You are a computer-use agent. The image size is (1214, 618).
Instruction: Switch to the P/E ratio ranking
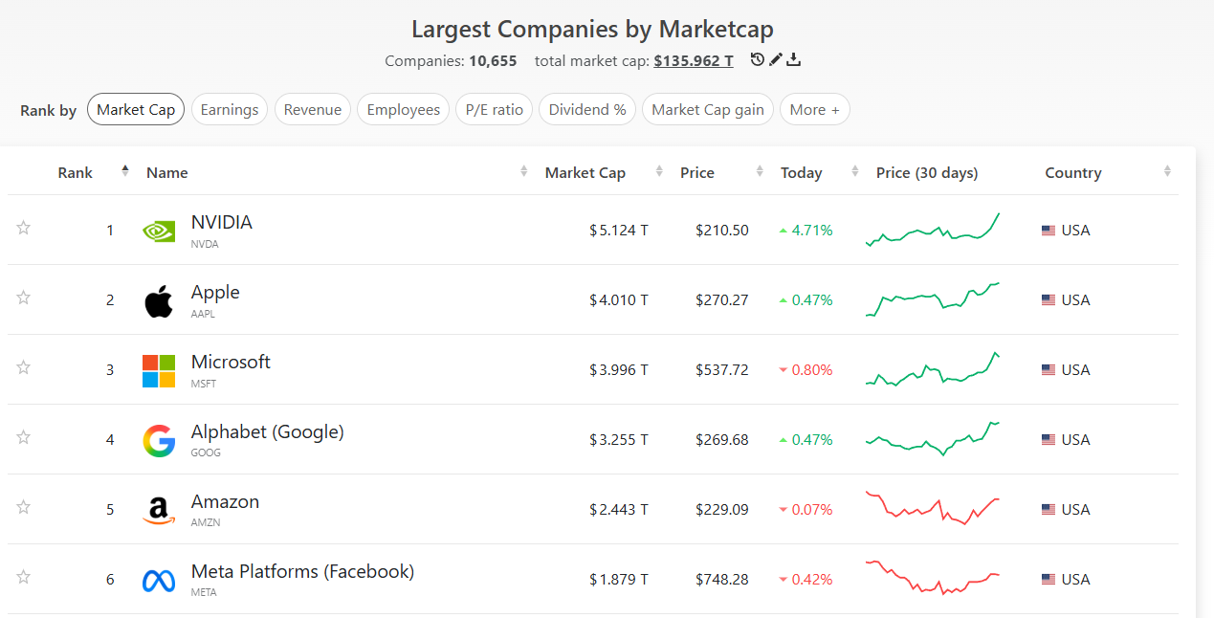click(x=494, y=110)
